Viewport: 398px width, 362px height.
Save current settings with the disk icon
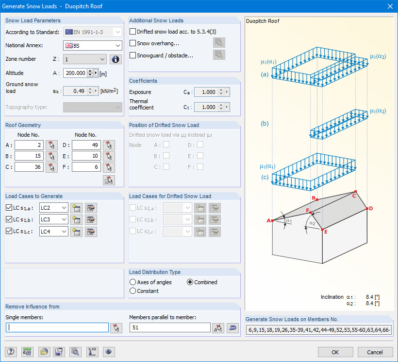[x=59, y=351]
